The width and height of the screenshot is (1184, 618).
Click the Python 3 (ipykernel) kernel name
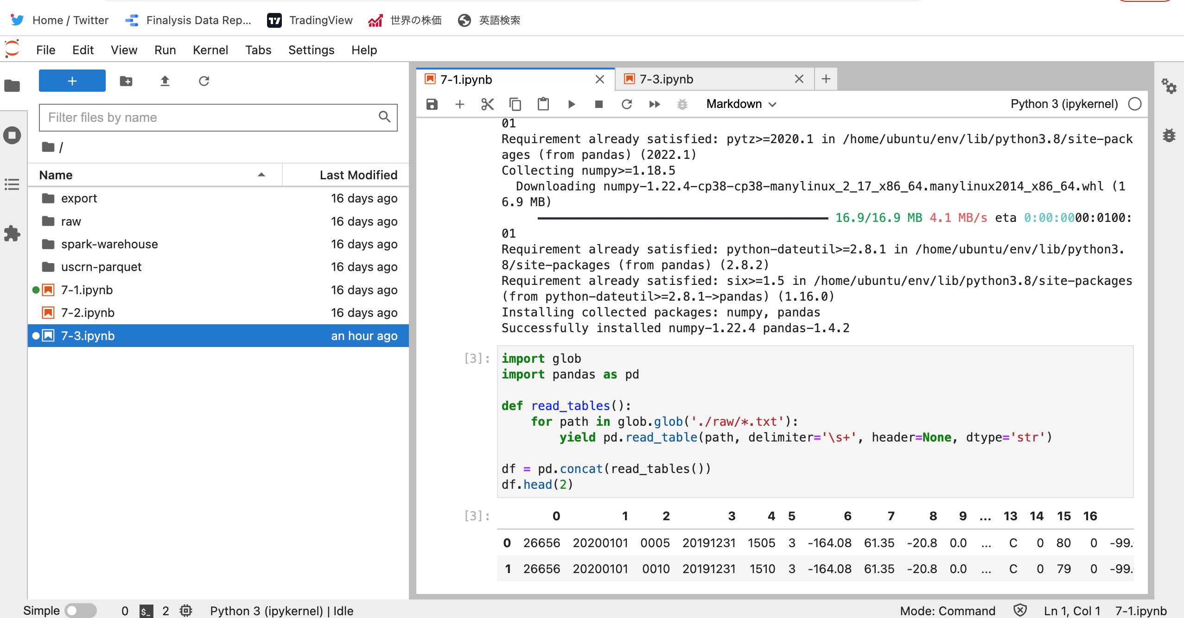click(1064, 104)
